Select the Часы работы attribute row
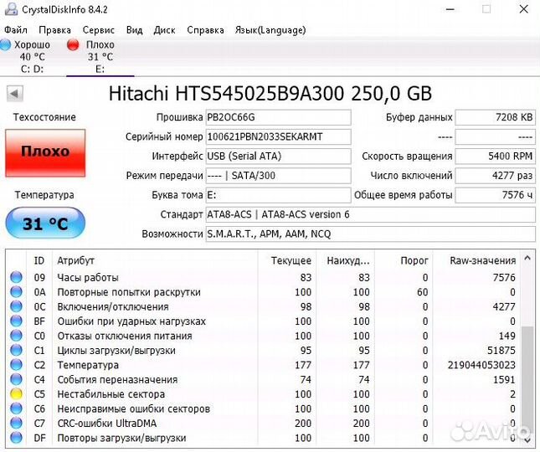The image size is (540, 452). point(263,277)
